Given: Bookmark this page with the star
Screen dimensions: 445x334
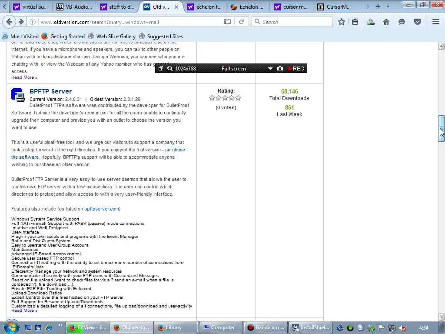Looking at the screenshot, I should click(342, 22).
